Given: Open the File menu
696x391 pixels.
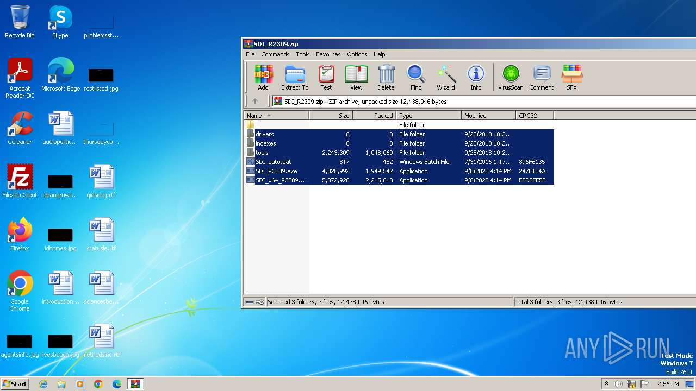Looking at the screenshot, I should [x=250, y=54].
